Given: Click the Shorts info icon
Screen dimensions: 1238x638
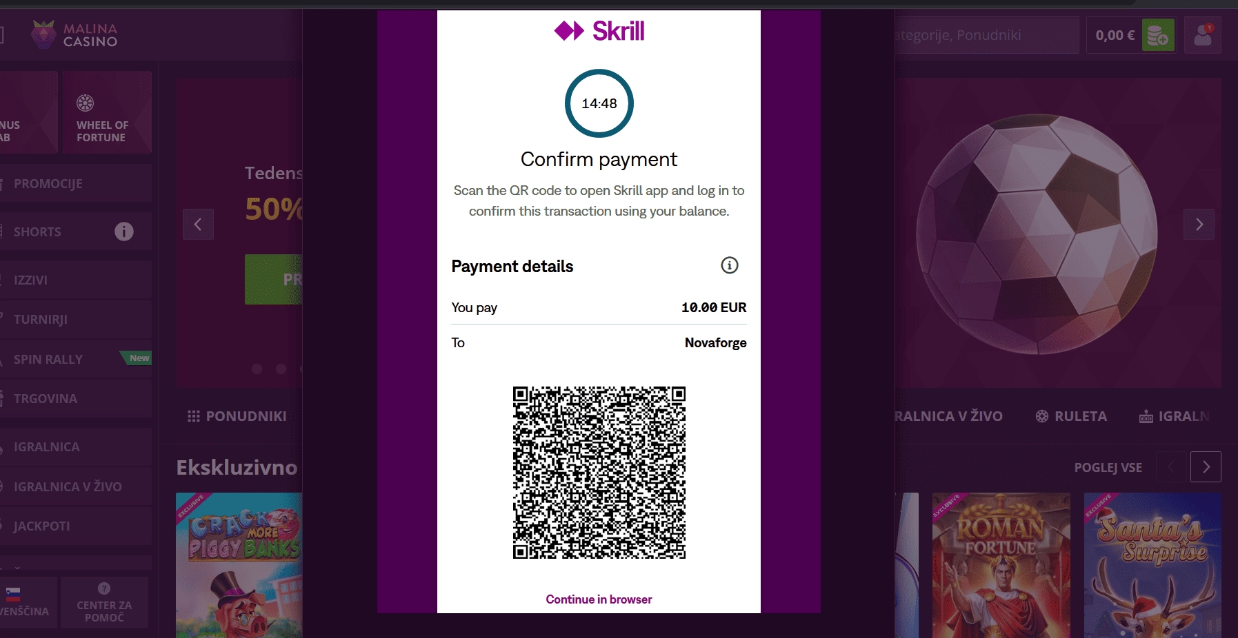Looking at the screenshot, I should point(124,231).
